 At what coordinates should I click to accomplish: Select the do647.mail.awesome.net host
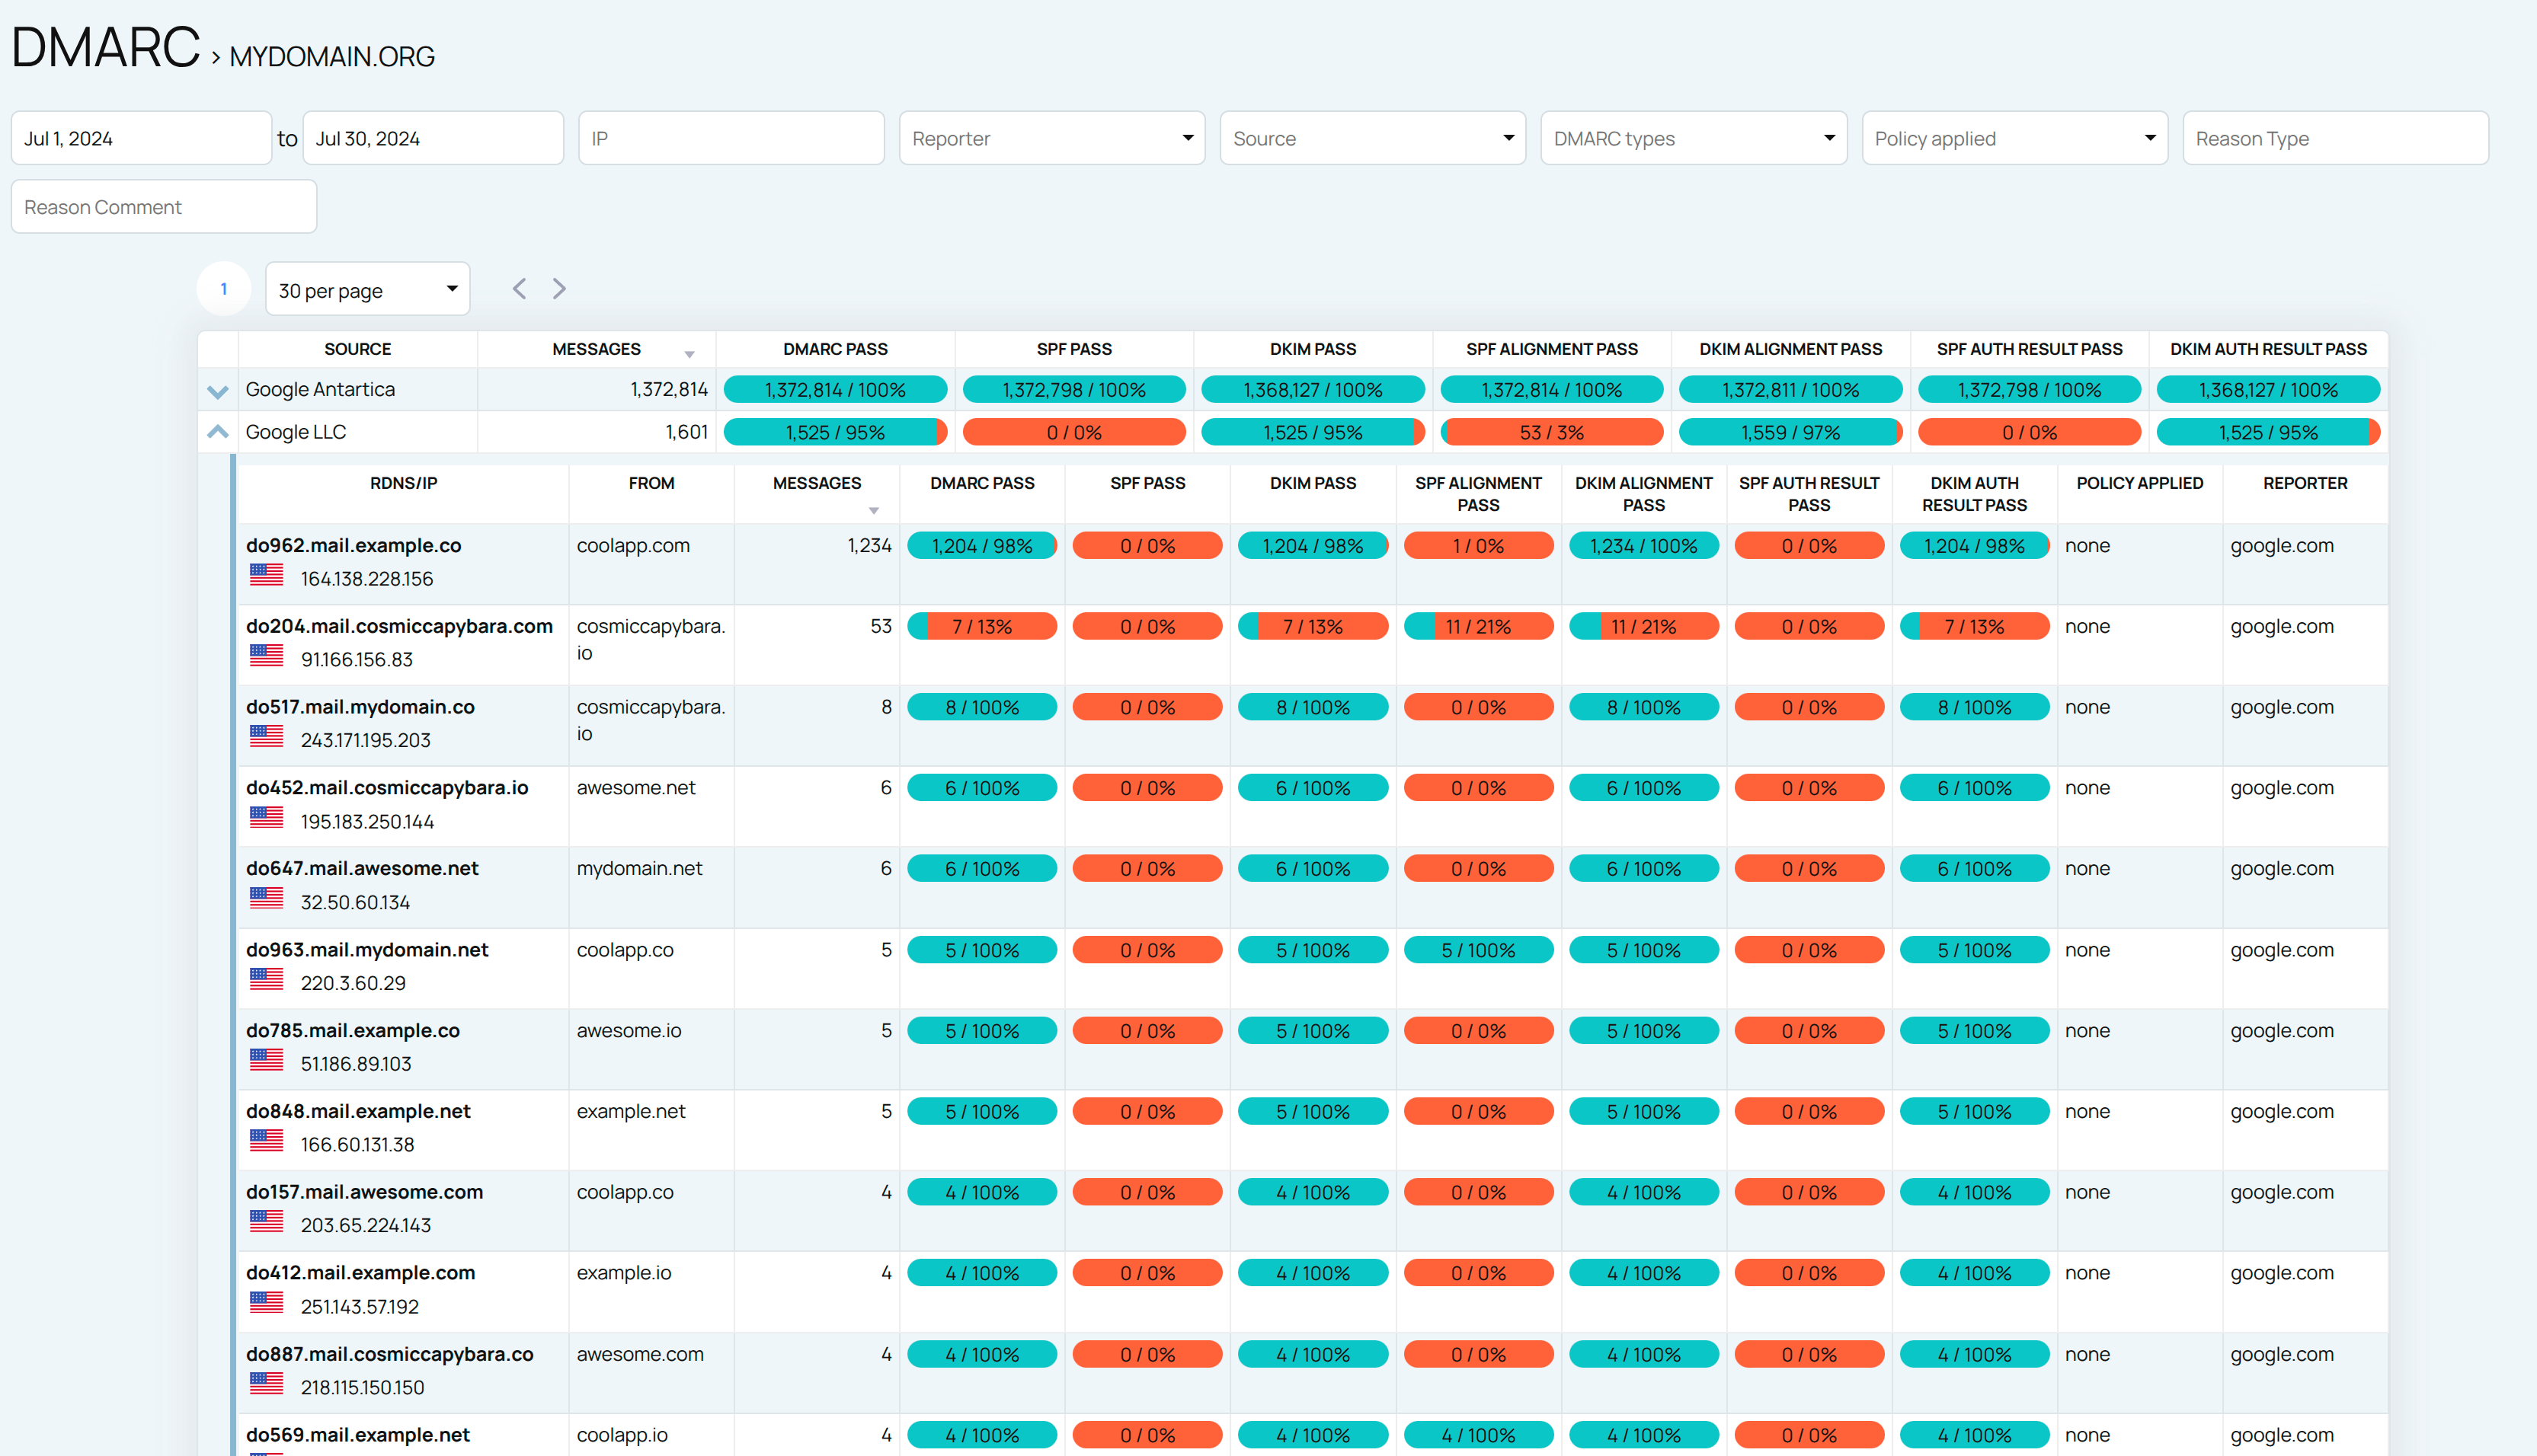[x=362, y=869]
